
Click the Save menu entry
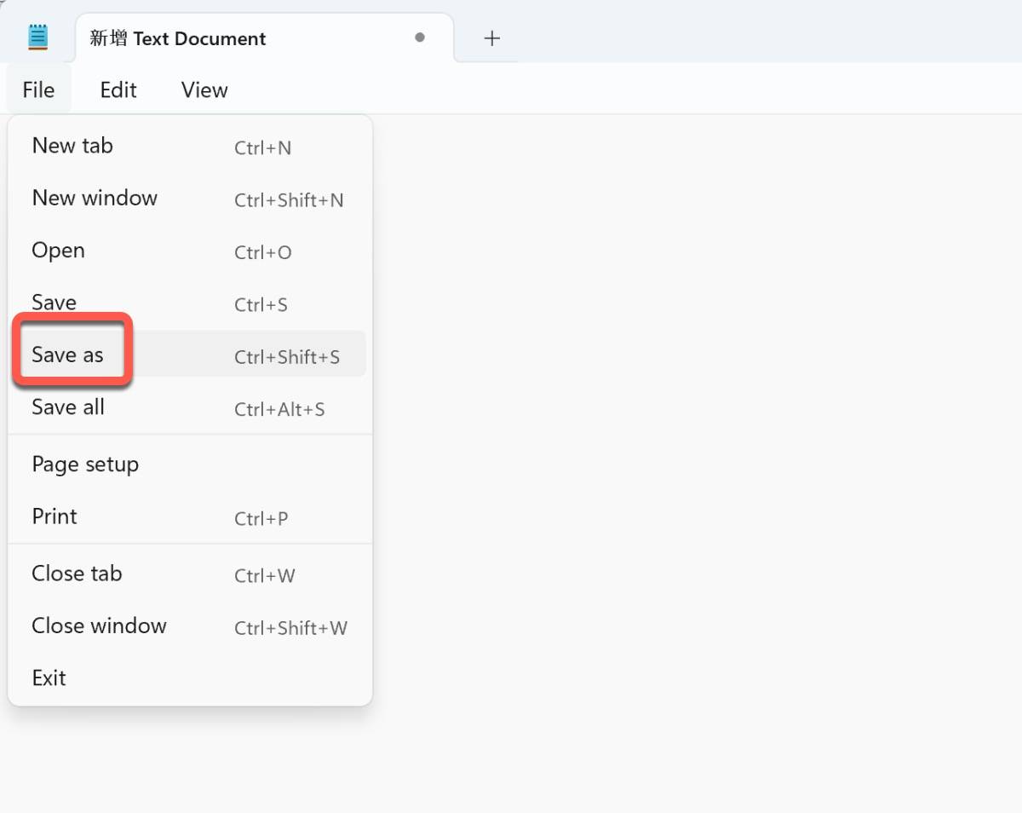54,303
